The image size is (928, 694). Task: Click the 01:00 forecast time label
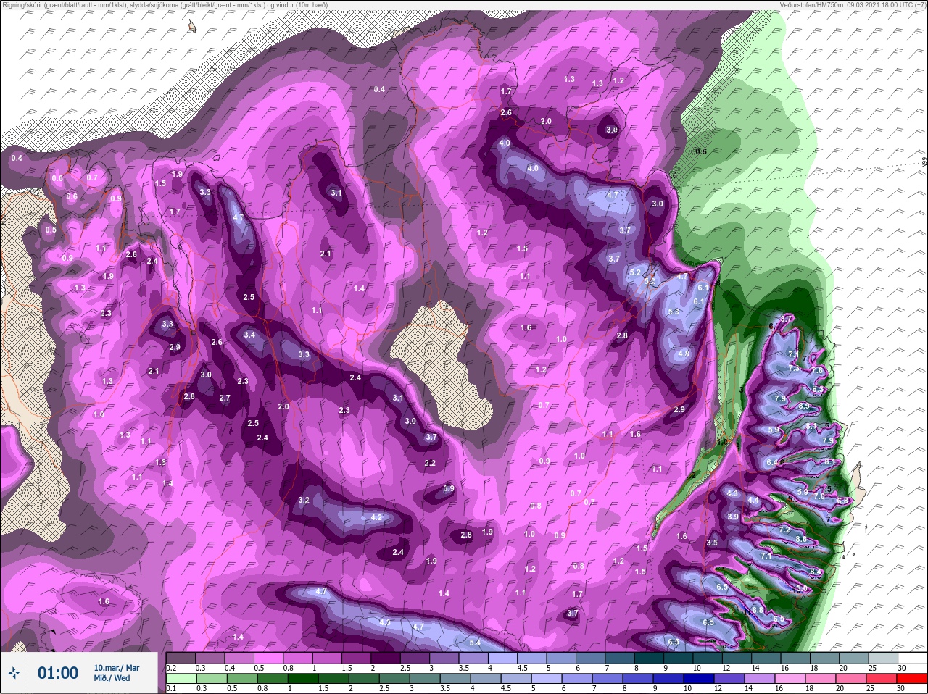tap(58, 673)
